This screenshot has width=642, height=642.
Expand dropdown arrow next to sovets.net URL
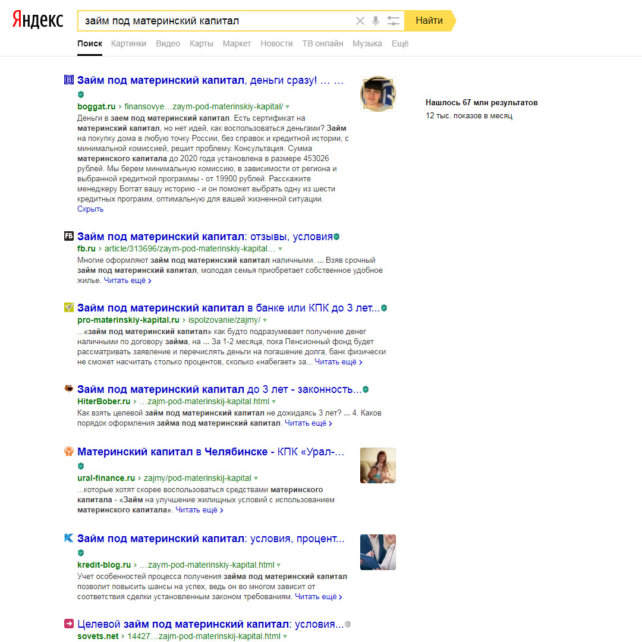285,637
